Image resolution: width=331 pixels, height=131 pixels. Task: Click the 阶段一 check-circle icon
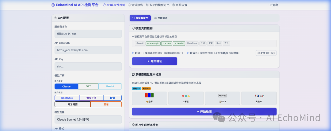[133, 53]
